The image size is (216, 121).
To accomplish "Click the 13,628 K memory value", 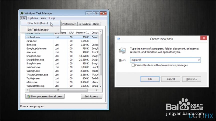I will [x=84, y=56].
